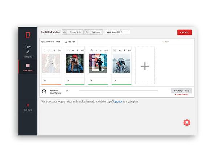Click 5s duration on second media card

tap(68, 80)
